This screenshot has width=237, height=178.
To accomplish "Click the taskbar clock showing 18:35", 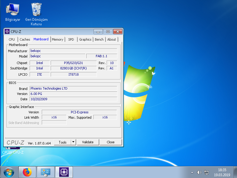I will pos(222,172).
